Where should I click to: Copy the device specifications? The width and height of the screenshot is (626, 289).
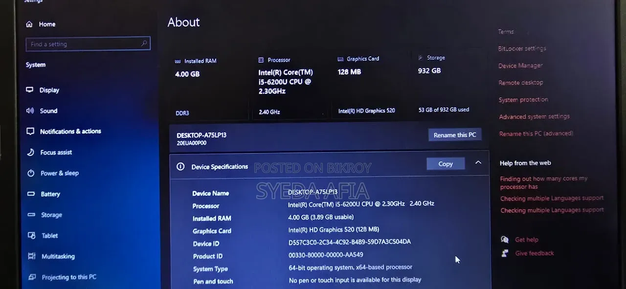pyautogui.click(x=446, y=164)
